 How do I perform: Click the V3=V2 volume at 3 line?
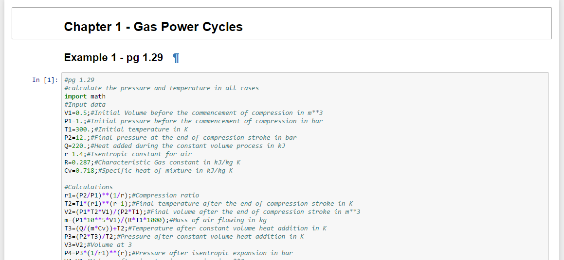[x=98, y=245]
